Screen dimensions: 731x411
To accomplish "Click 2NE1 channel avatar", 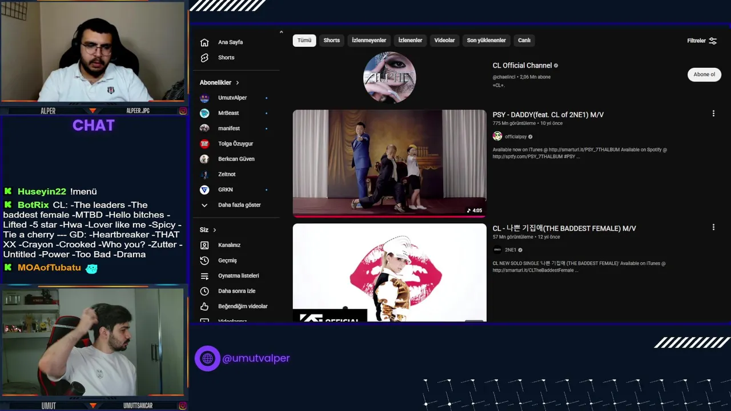I will (497, 249).
